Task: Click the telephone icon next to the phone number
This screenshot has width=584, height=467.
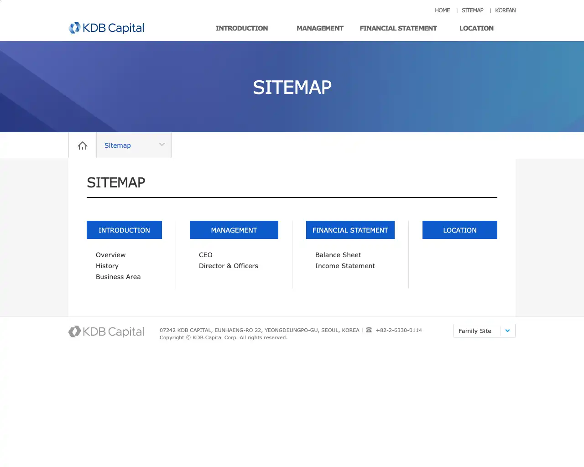Action: tap(368, 330)
